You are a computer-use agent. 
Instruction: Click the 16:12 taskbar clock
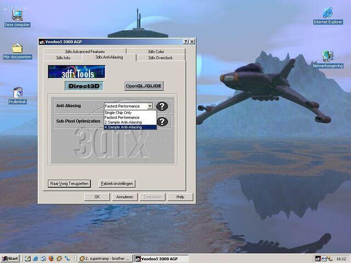[x=341, y=259]
